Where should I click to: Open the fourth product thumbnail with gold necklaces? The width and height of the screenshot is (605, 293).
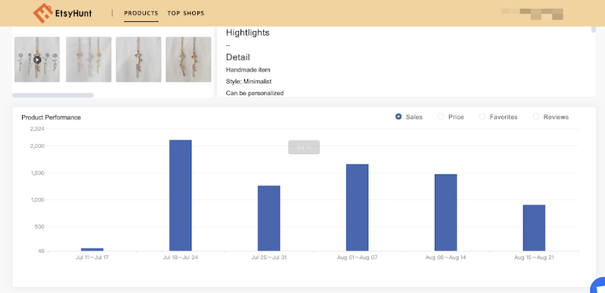coord(188,60)
